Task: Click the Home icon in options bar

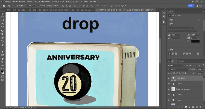Action: 4,6
